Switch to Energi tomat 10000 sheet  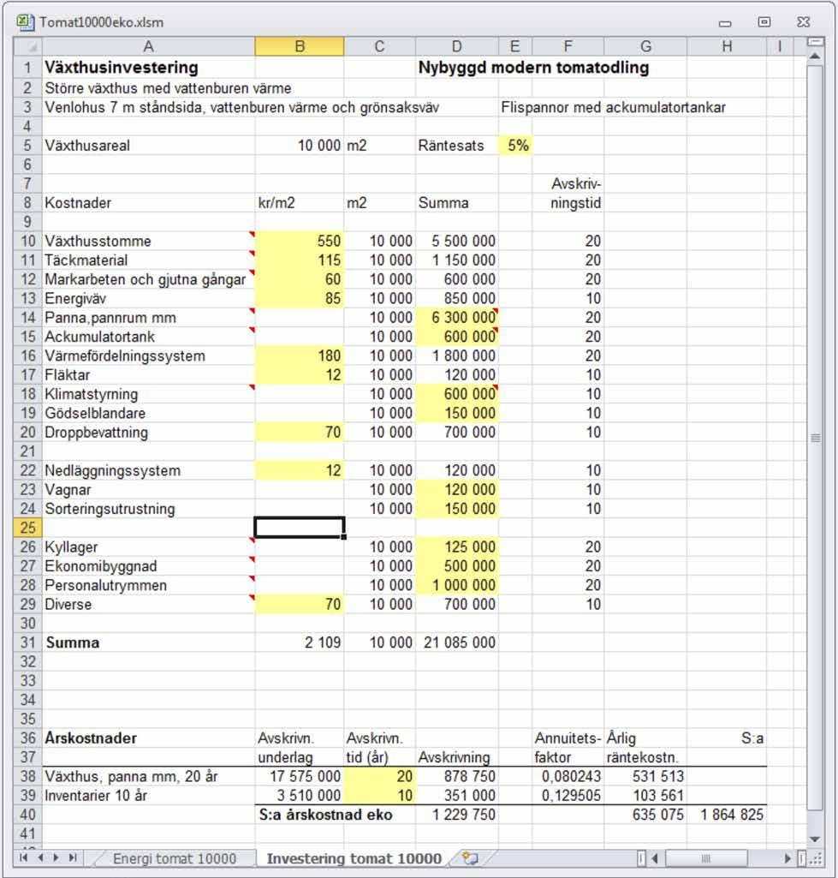(175, 858)
